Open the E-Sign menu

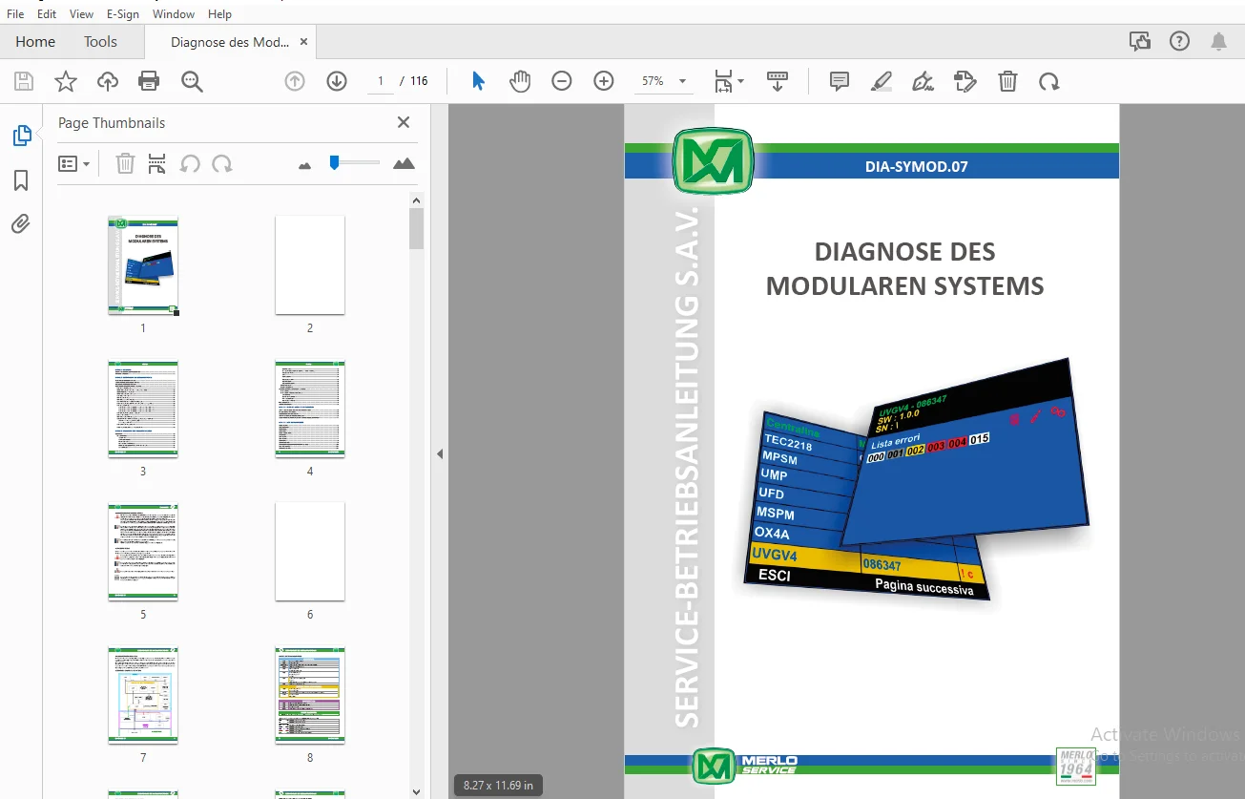pos(123,14)
